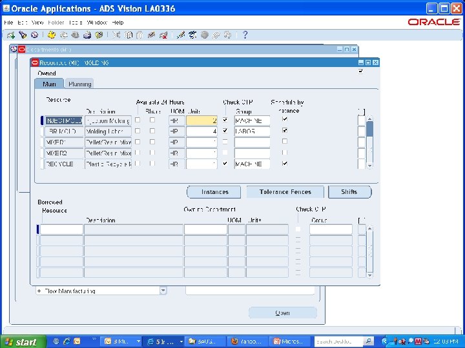This screenshot has width=465, height=348.
Task: Toggle Schedule by Instance for LABOR row
Action: [285, 130]
